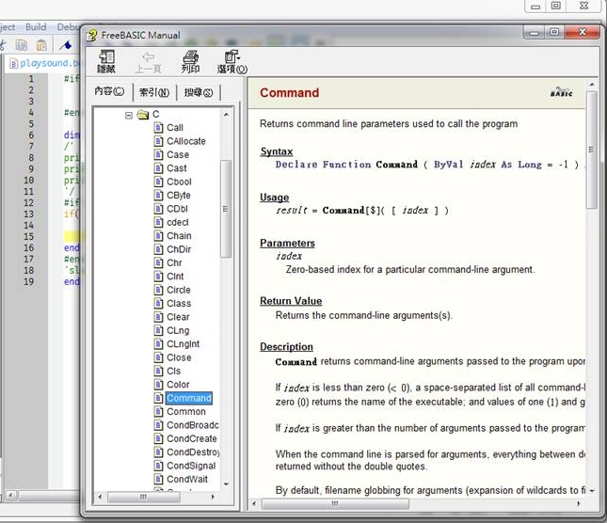Screen dimensions: 607x523
Task: Click the copy icon in editor toolbar
Action: pos(22,45)
